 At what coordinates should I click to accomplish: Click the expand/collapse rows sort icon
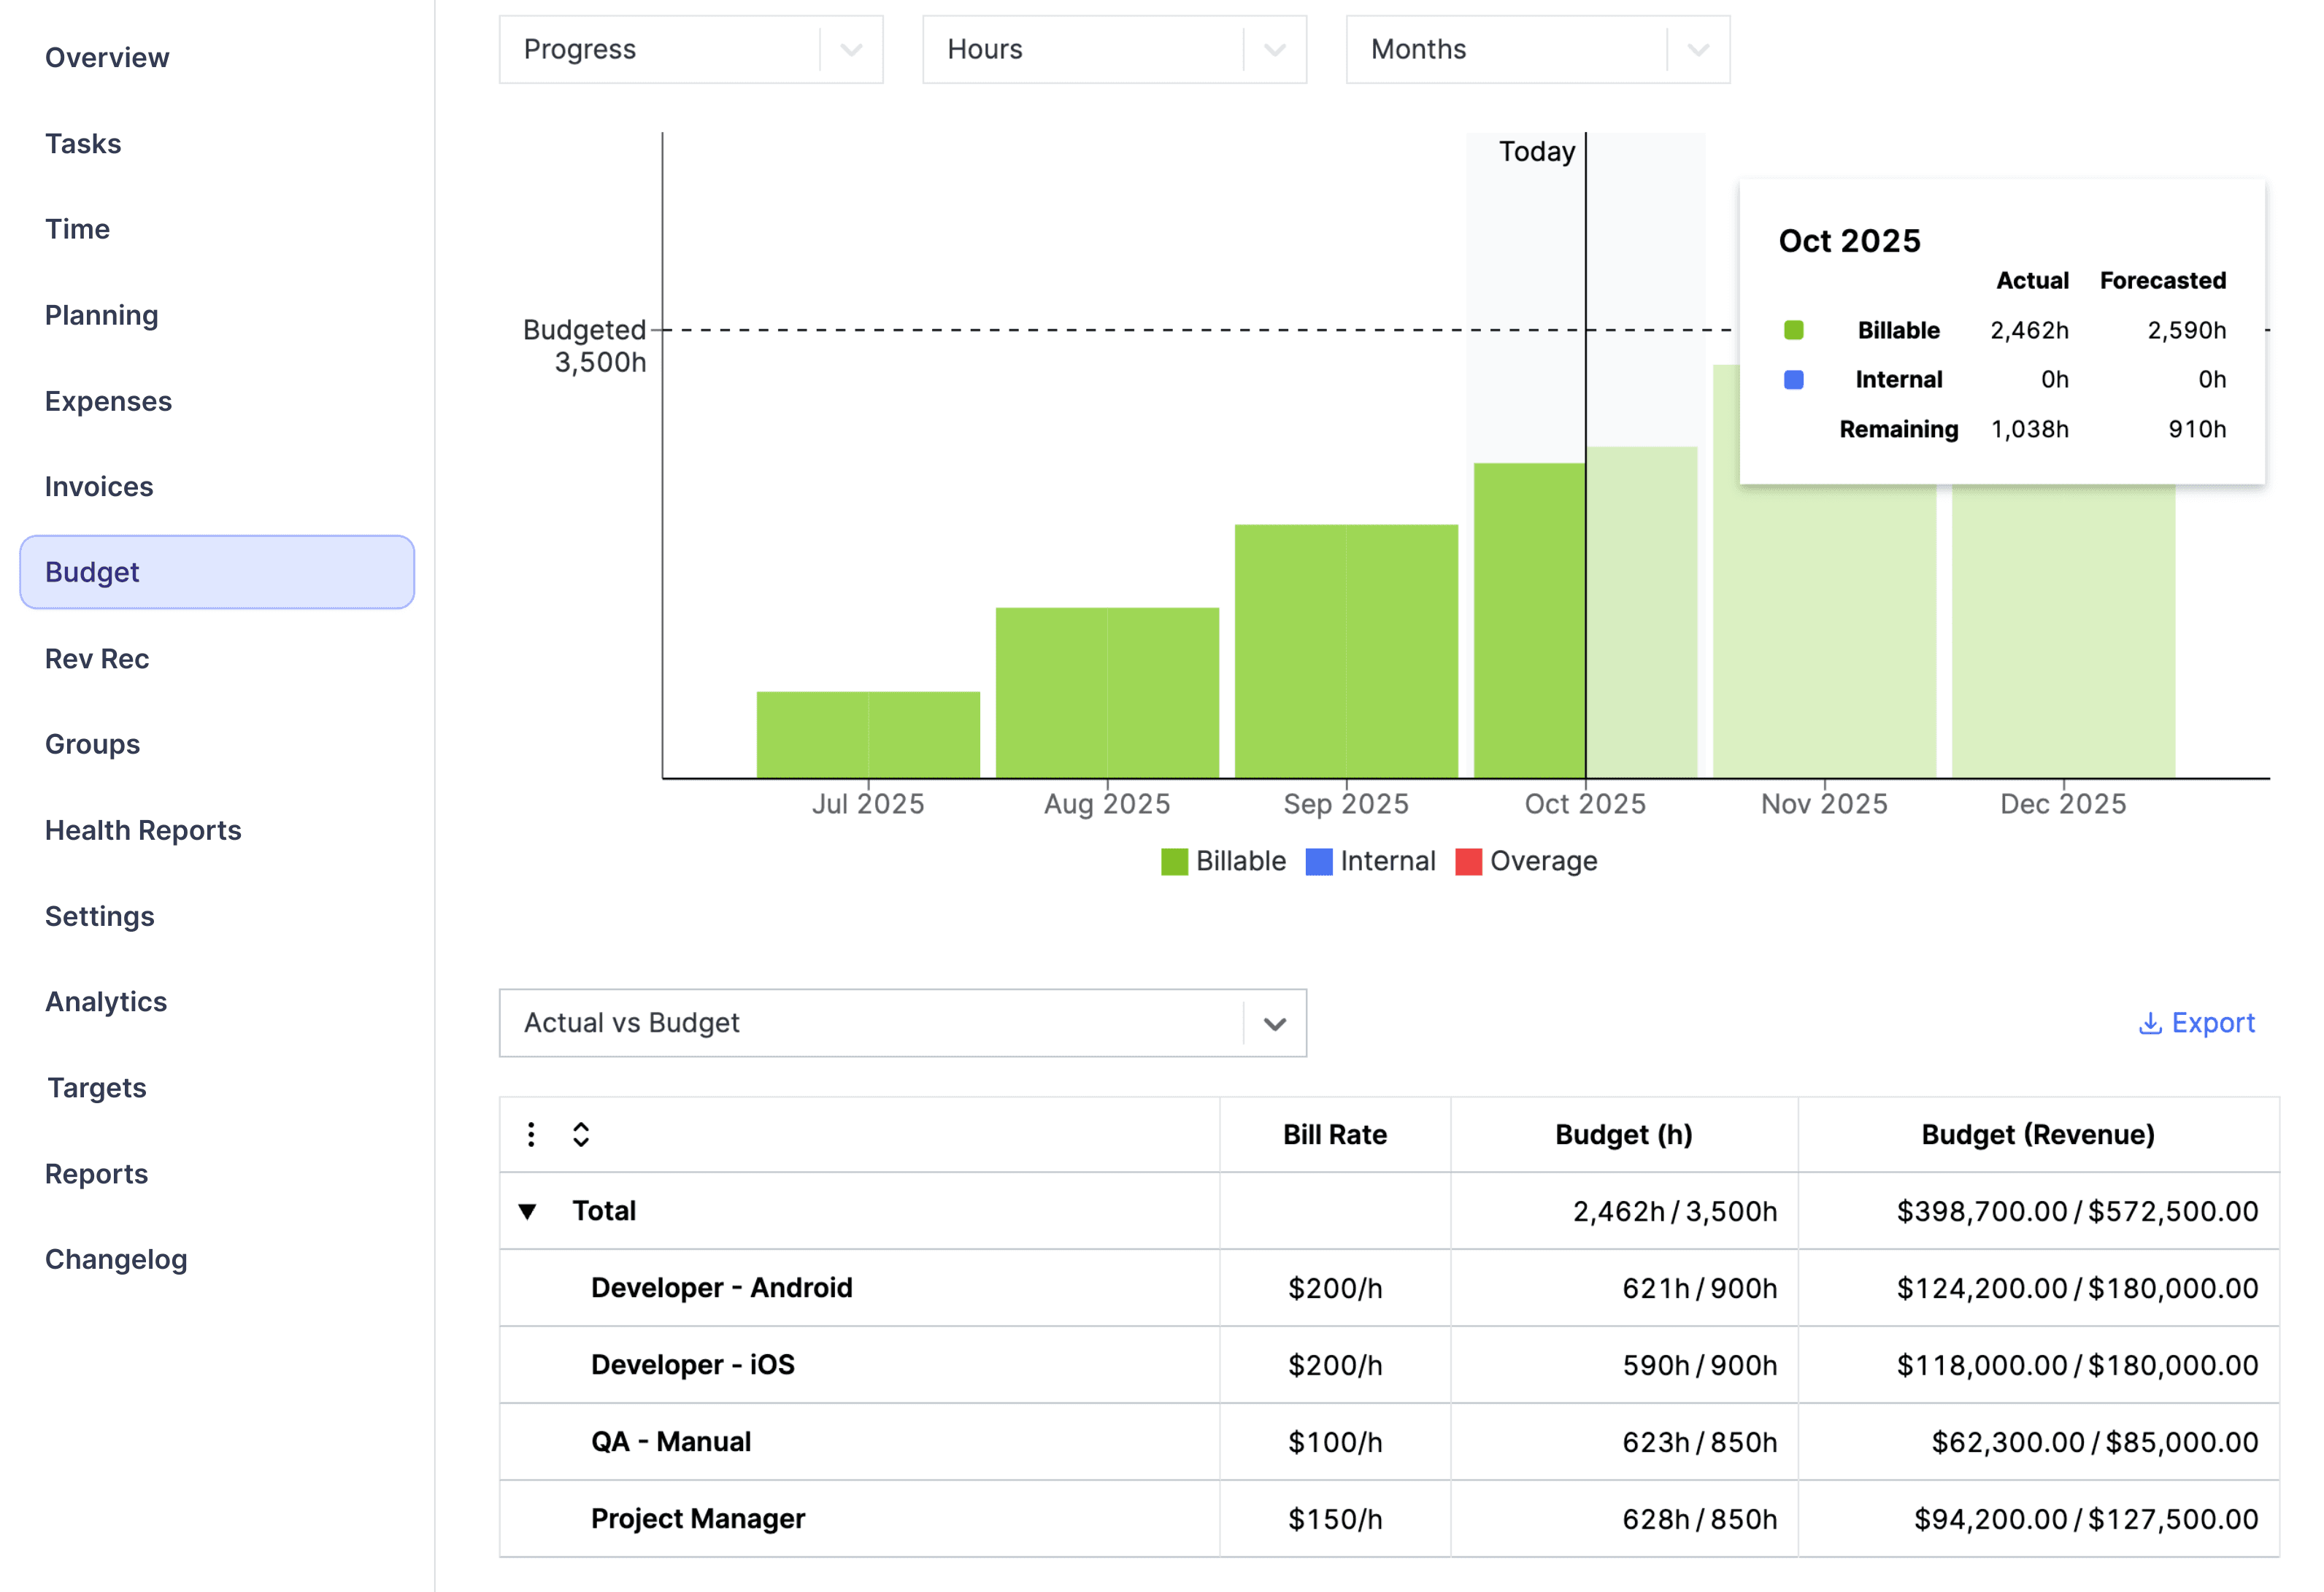pos(581,1135)
